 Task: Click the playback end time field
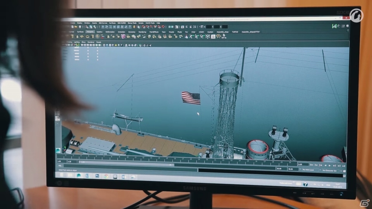click(281, 169)
